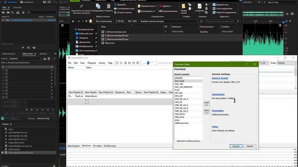Click Import File icon in Audition Files panel
The image size is (298, 167).
(x=8, y=13)
